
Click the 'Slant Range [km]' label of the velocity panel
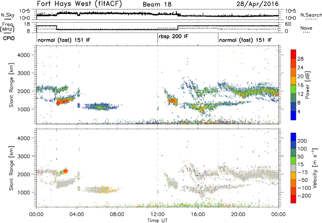coord(11,168)
